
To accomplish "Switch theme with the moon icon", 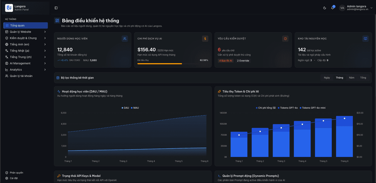I will pyautogui.click(x=325, y=8).
